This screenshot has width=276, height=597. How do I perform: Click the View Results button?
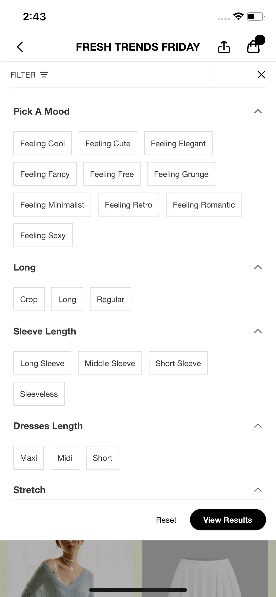[x=228, y=520]
